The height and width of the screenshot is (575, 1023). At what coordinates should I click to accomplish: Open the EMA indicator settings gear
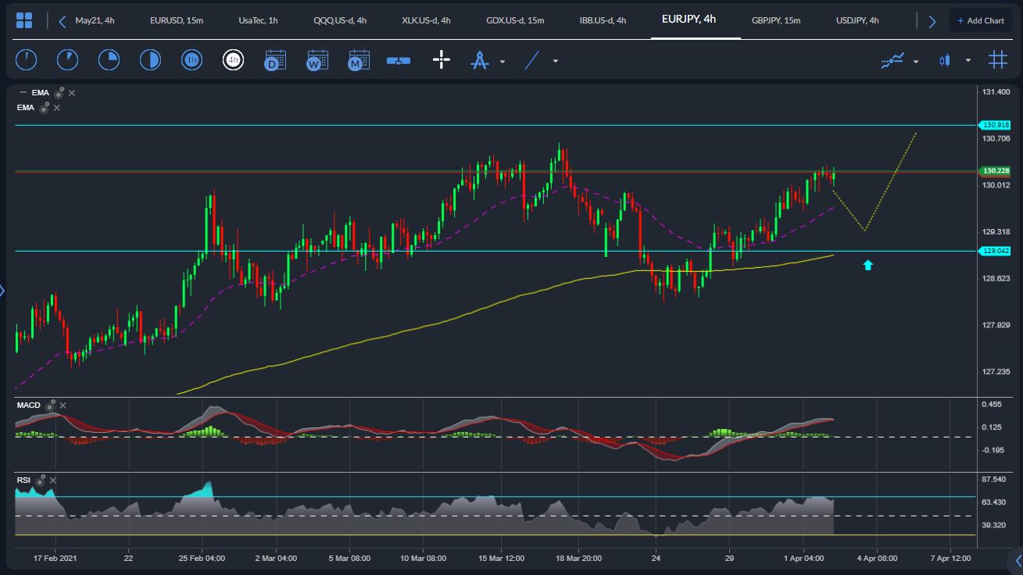pos(59,92)
